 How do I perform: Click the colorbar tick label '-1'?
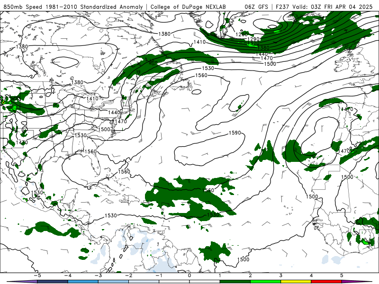159,275
